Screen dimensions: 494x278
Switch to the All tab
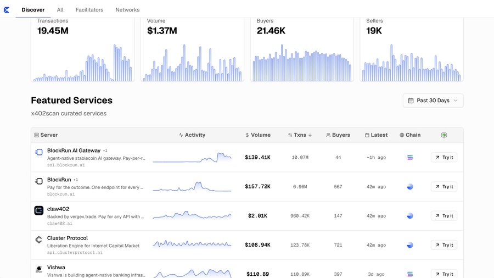(60, 10)
